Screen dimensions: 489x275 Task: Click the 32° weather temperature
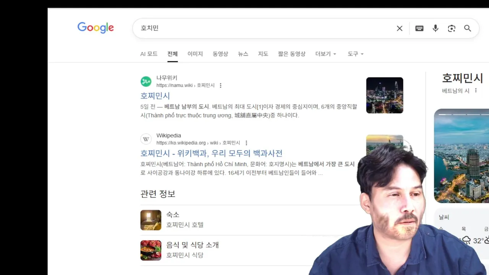tap(479, 241)
